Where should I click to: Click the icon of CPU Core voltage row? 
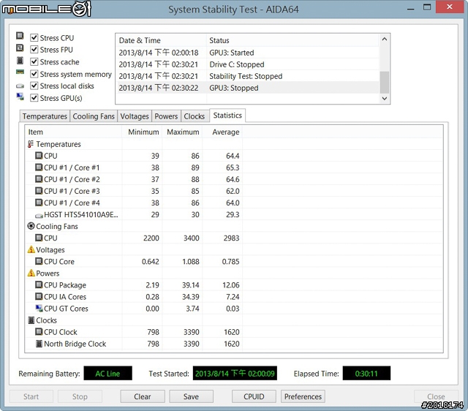pyautogui.click(x=39, y=261)
